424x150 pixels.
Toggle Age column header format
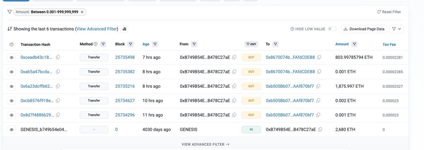pyautogui.click(x=146, y=44)
